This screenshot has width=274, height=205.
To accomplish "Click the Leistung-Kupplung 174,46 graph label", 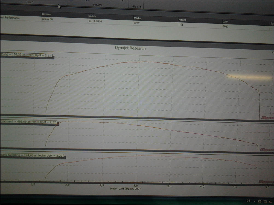I will [32, 155].
